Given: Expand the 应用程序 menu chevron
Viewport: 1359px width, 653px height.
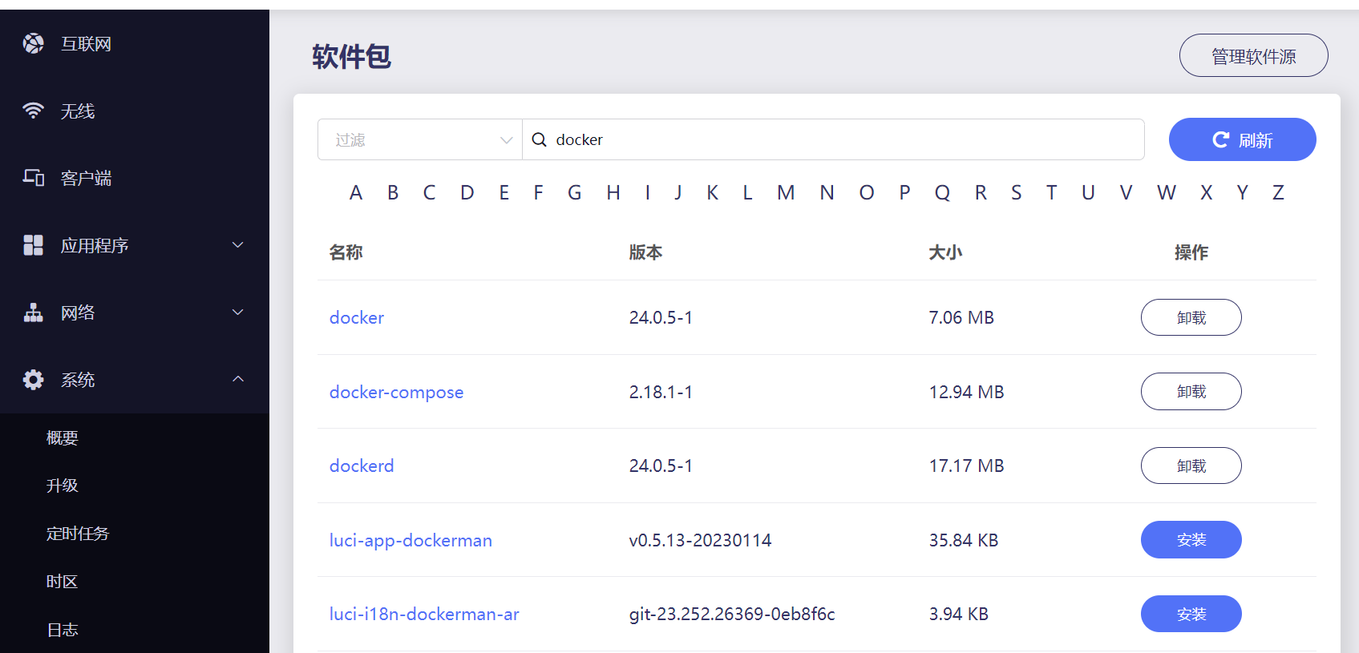Looking at the screenshot, I should pyautogui.click(x=238, y=245).
